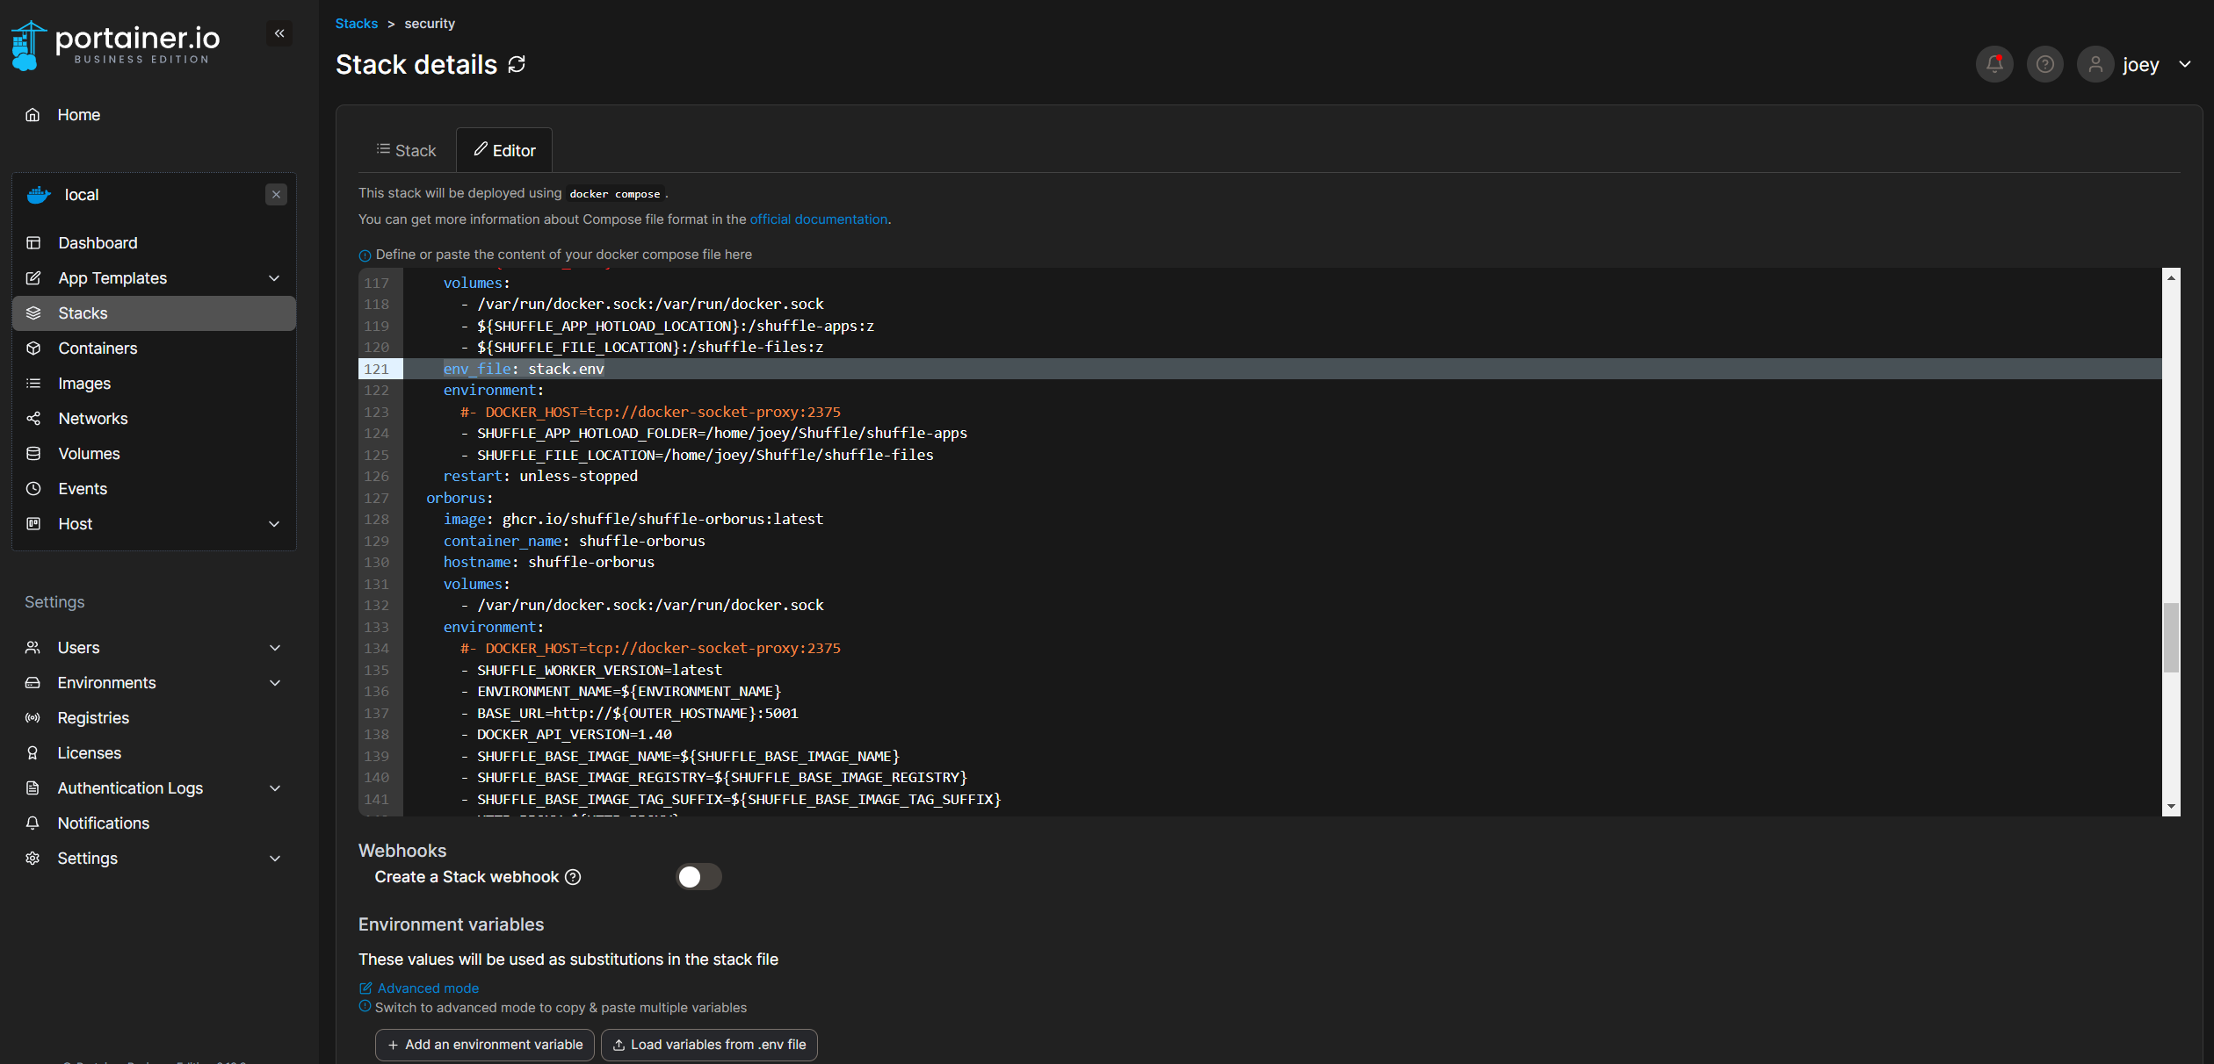The width and height of the screenshot is (2214, 1064).
Task: Click the notifications bell icon
Action: coord(1993,63)
